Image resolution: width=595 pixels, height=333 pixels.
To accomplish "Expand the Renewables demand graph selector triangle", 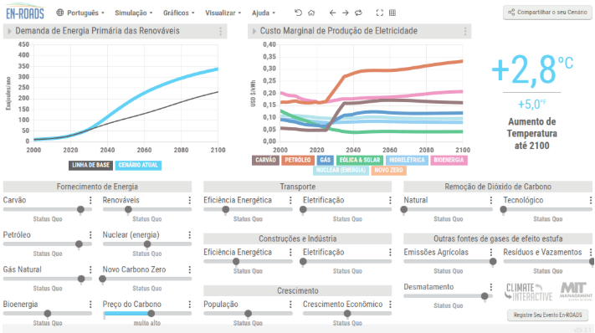I will click(x=9, y=31).
